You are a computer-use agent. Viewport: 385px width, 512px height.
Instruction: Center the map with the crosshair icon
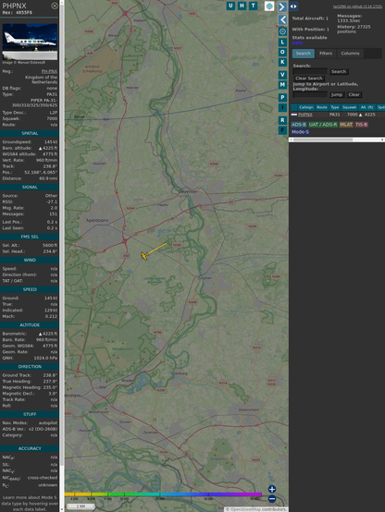pyautogui.click(x=282, y=31)
